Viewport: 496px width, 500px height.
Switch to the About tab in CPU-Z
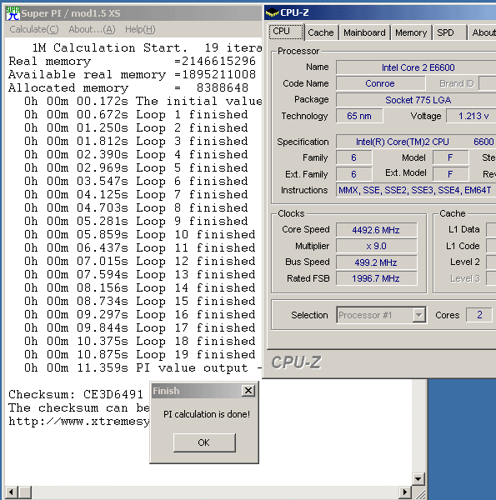coord(483,32)
